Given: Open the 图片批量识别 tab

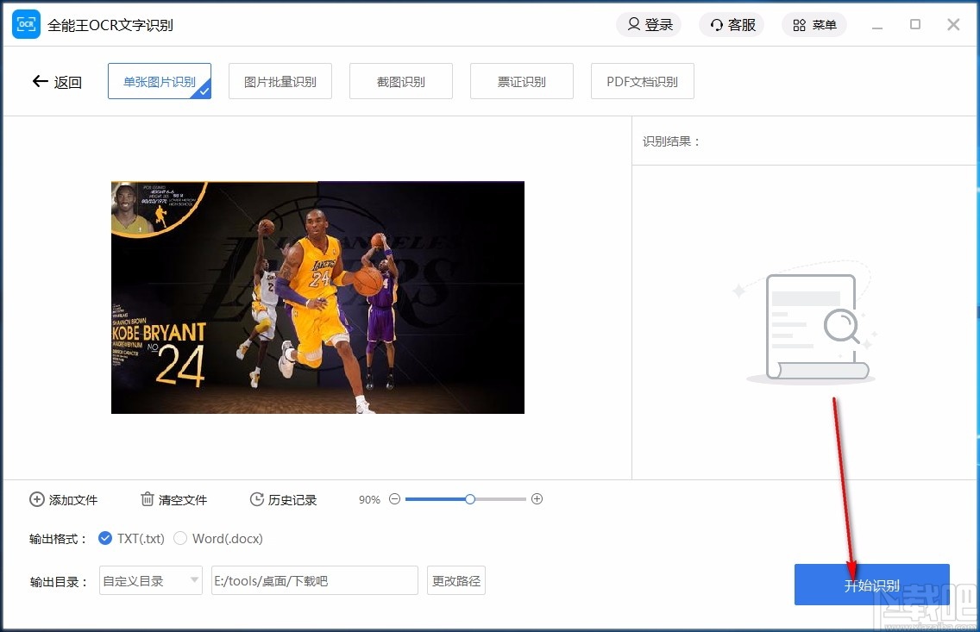Looking at the screenshot, I should (280, 80).
